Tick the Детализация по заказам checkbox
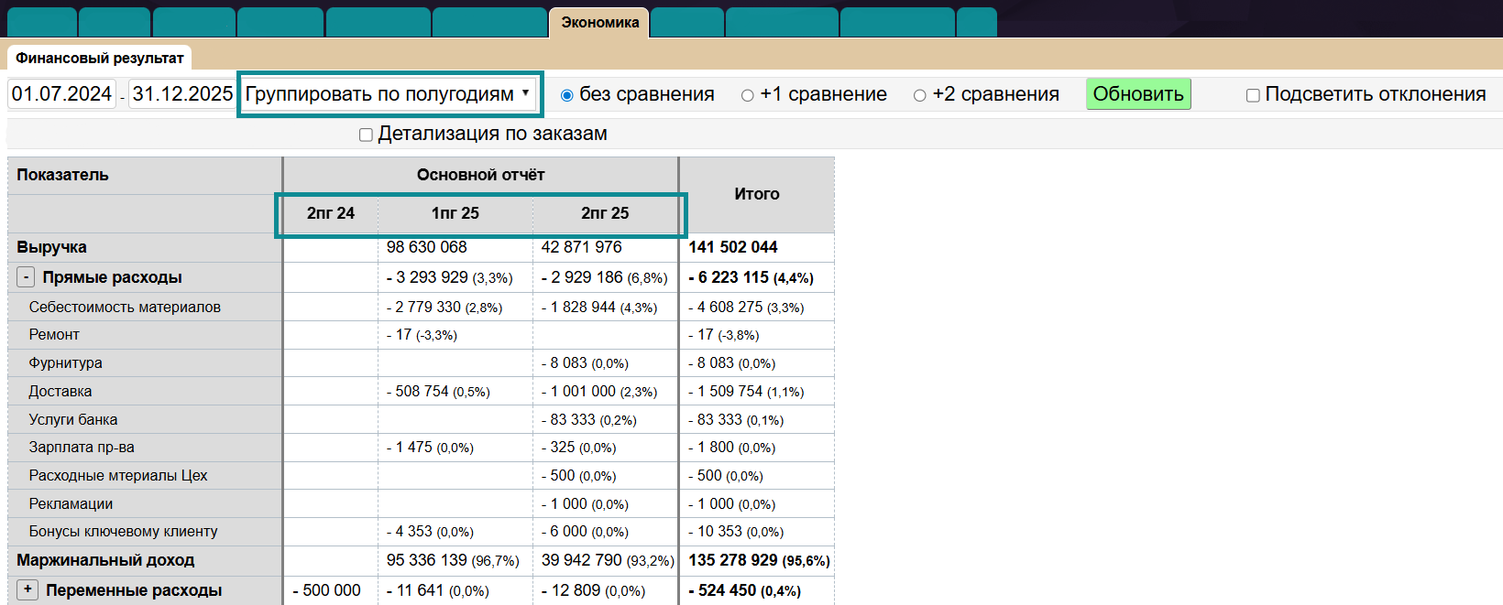This screenshot has width=1503, height=605. 366,135
